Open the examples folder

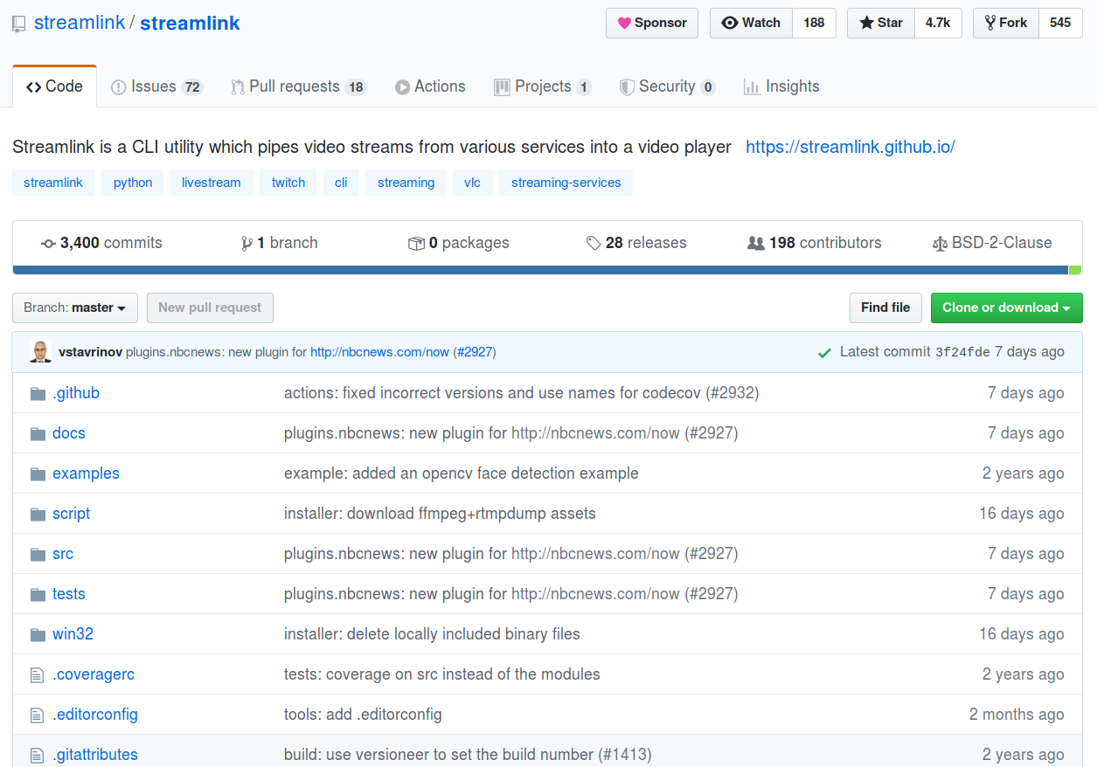(x=86, y=473)
